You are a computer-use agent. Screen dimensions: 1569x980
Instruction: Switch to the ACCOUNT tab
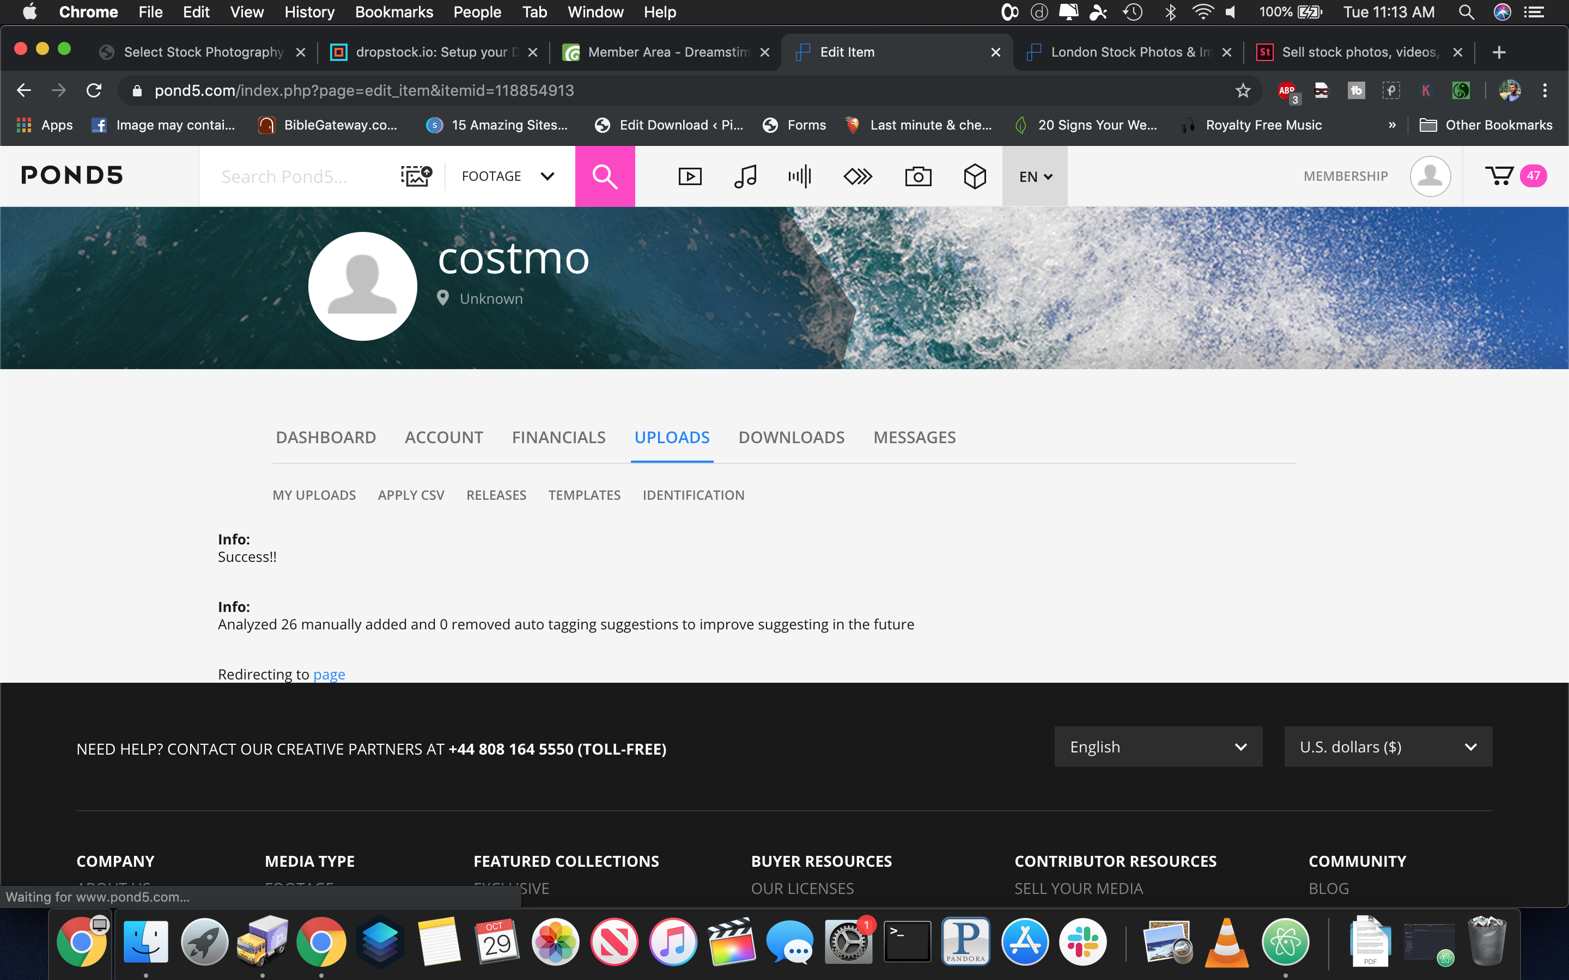click(x=444, y=438)
